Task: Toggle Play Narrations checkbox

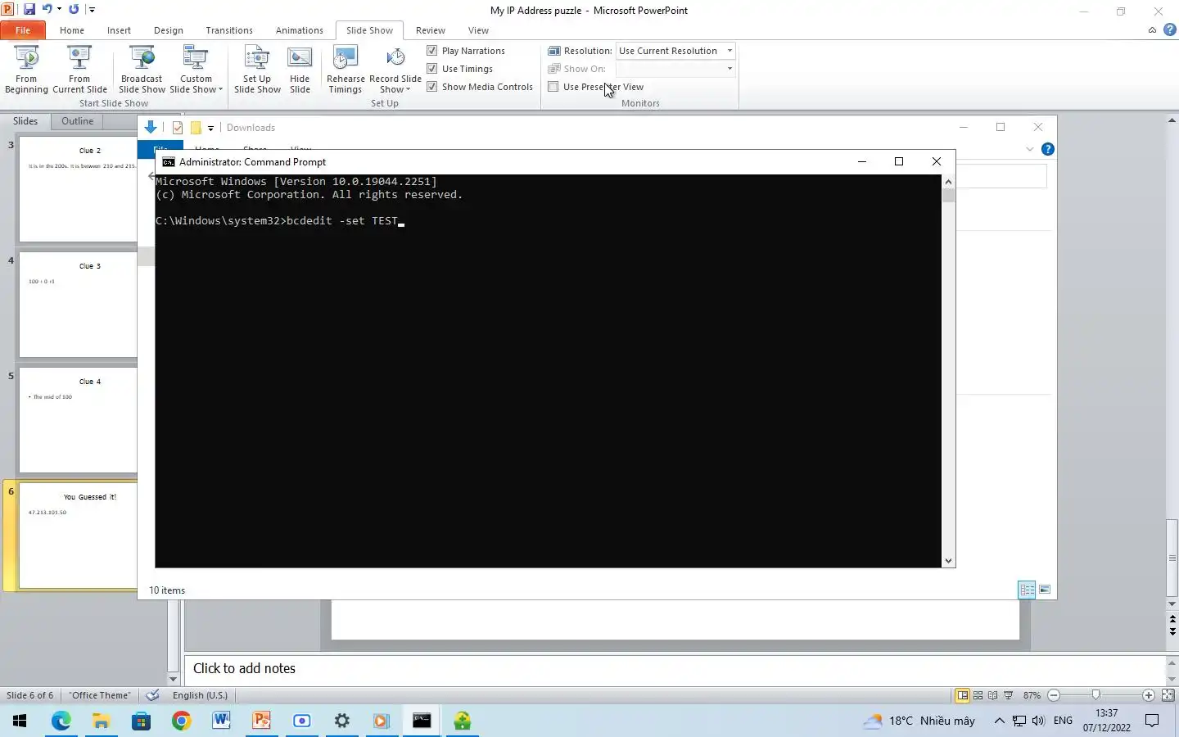Action: tap(432, 51)
